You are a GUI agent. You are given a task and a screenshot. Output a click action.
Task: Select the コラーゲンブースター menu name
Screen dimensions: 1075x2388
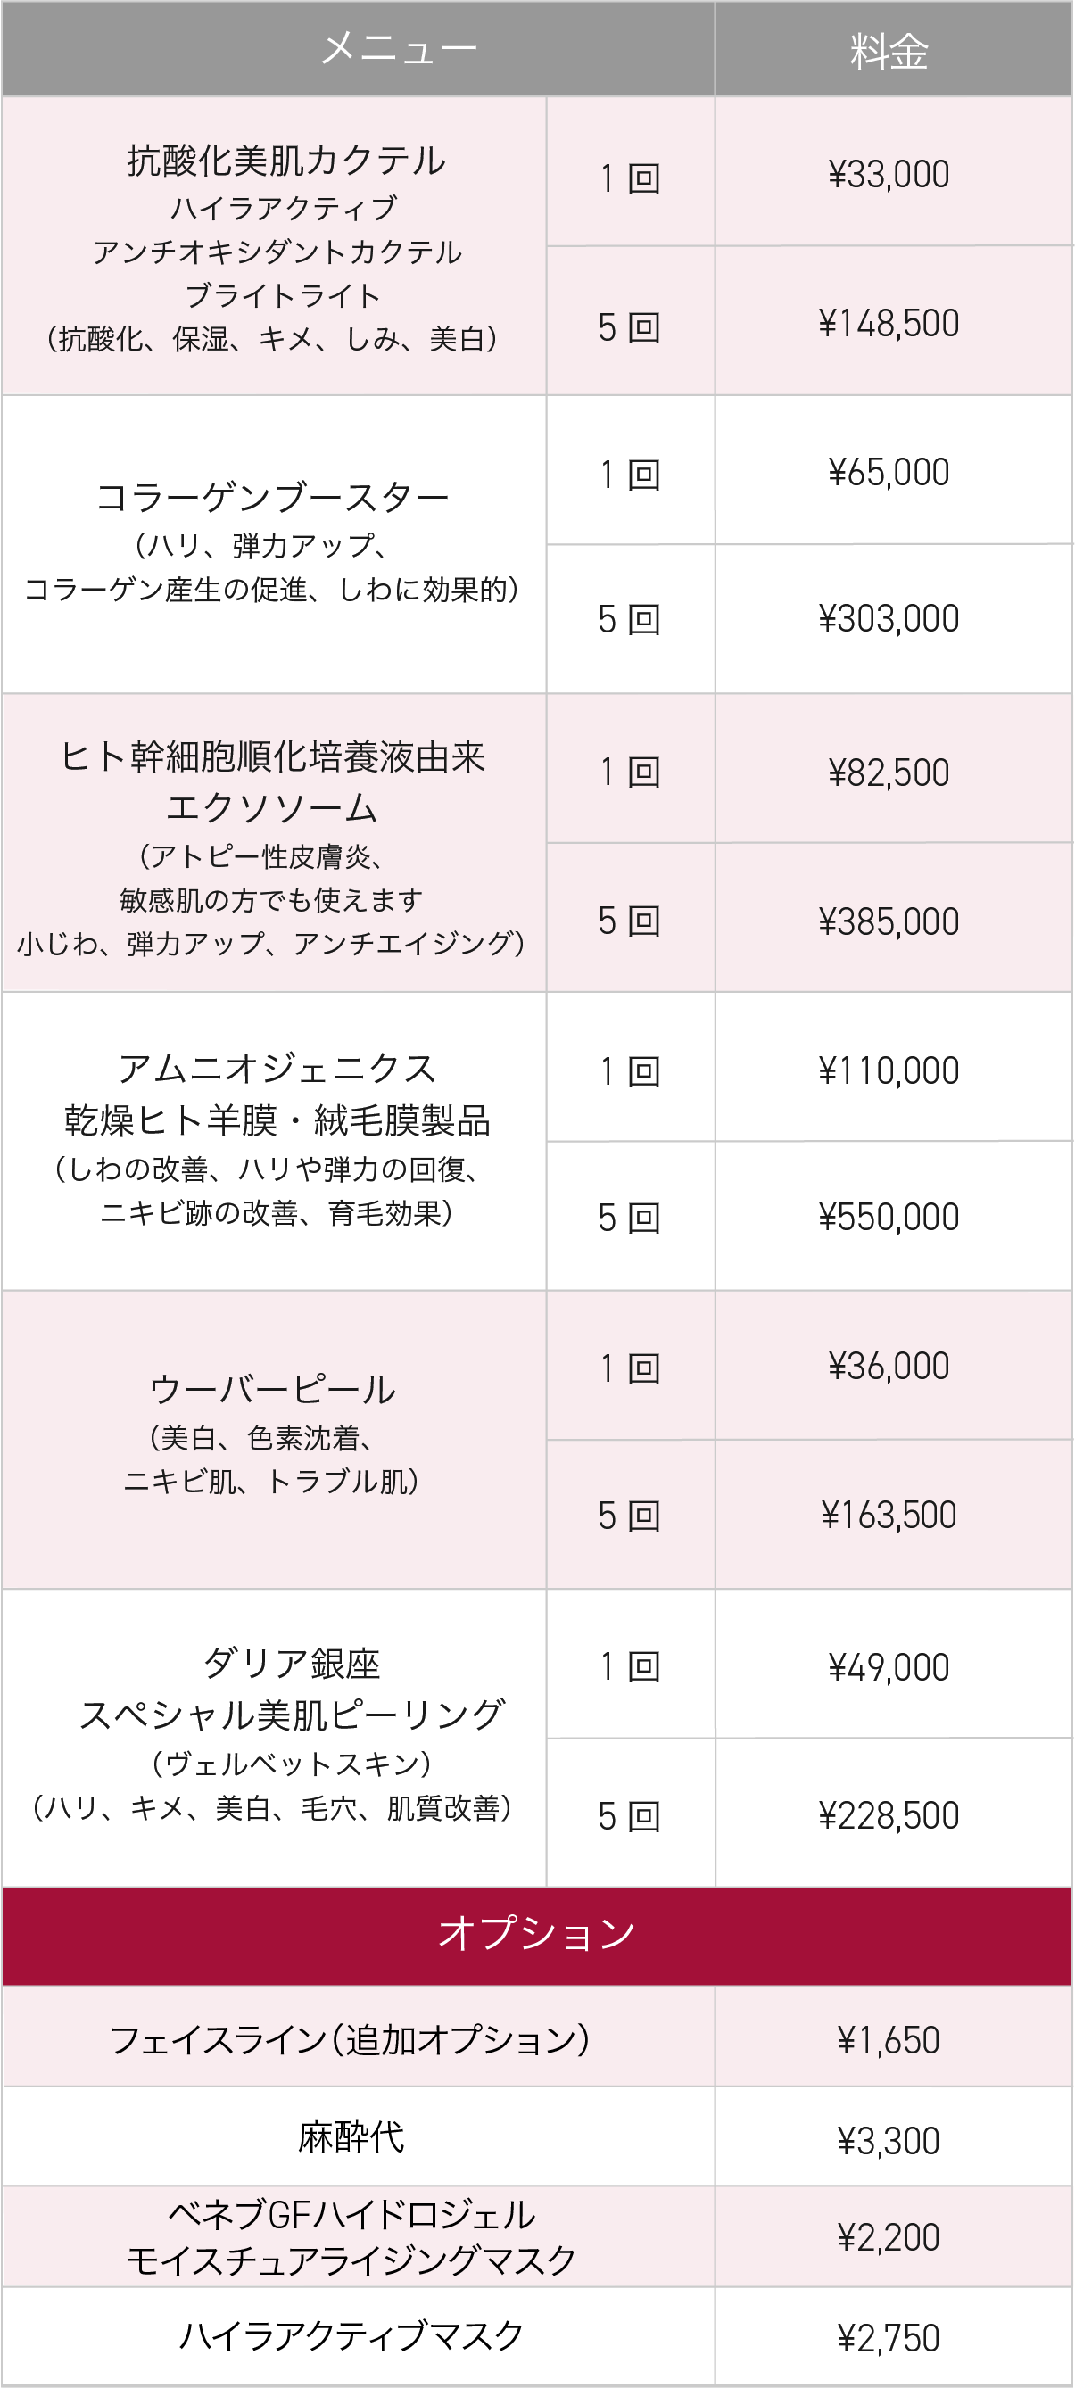[x=273, y=498]
